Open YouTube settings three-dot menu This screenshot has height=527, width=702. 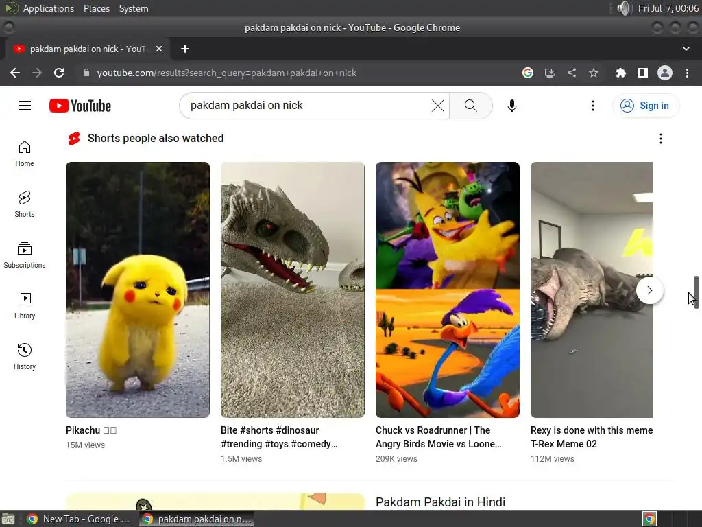click(593, 106)
